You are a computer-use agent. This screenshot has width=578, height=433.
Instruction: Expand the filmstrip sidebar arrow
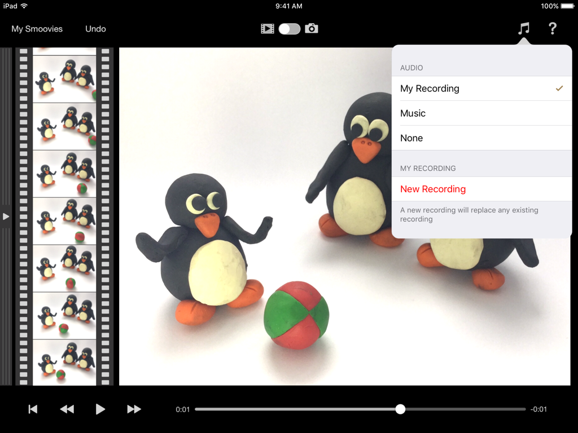coord(5,216)
